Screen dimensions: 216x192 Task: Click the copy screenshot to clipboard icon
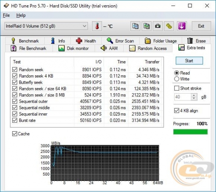coord(146,26)
